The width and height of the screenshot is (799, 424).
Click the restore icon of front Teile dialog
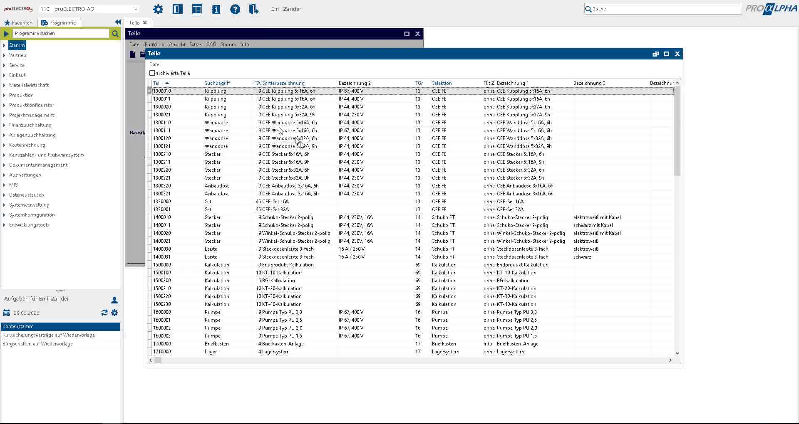pos(656,54)
